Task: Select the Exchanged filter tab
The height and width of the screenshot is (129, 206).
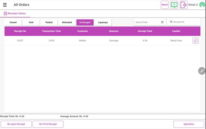Action: [85, 22]
